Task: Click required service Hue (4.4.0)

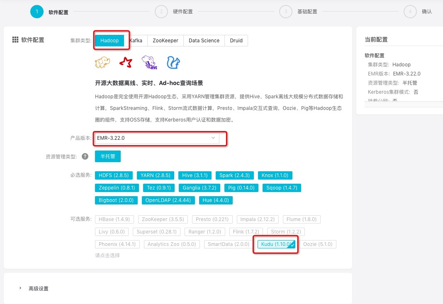Action: (x=216, y=200)
